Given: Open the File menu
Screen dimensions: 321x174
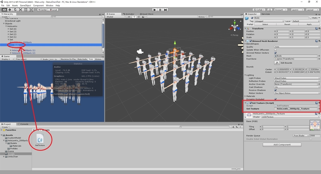Looking at the screenshot, I should [x=3, y=5].
